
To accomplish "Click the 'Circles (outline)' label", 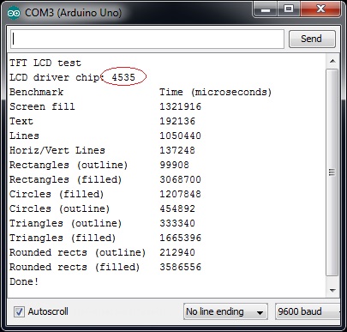I will pos(59,208).
